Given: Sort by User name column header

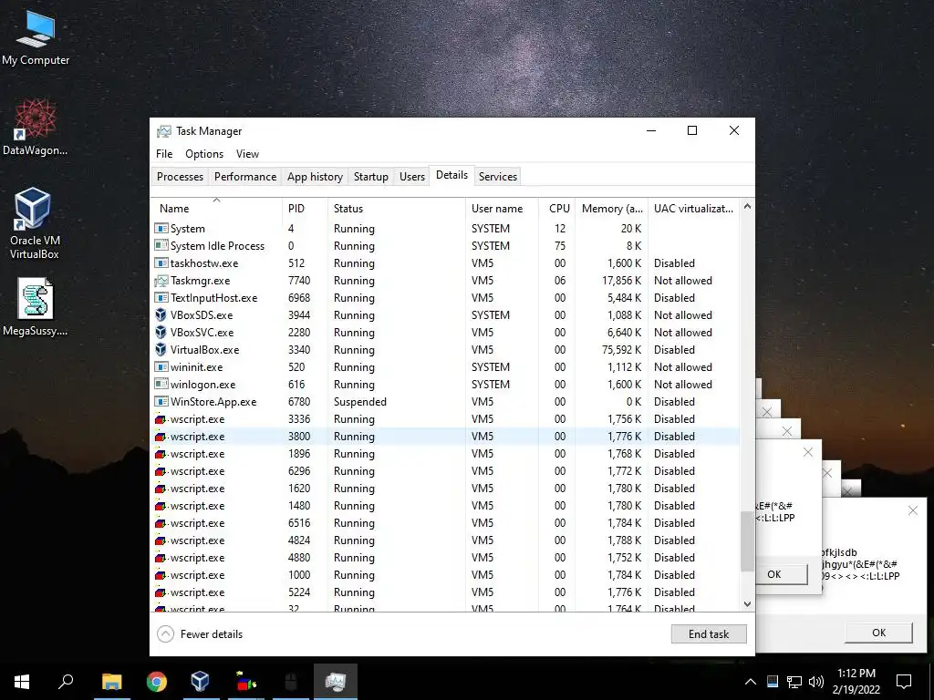Looking at the screenshot, I should pos(502,209).
